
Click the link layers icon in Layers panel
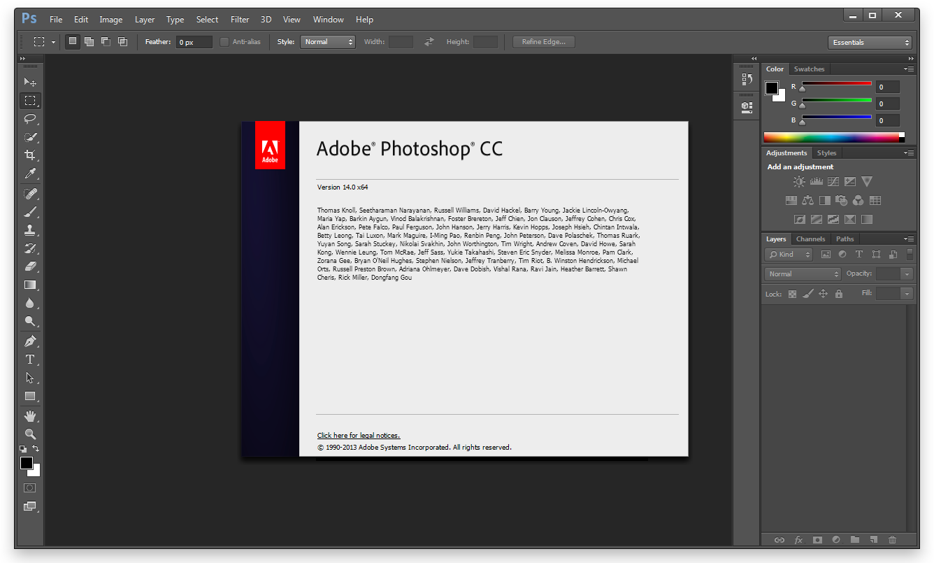pos(779,540)
